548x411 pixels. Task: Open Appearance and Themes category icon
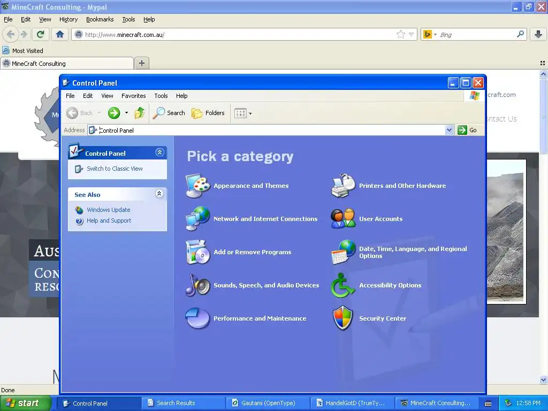tap(198, 186)
